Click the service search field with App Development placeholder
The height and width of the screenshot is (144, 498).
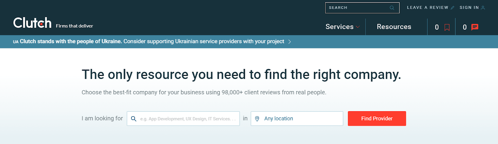pos(183,119)
